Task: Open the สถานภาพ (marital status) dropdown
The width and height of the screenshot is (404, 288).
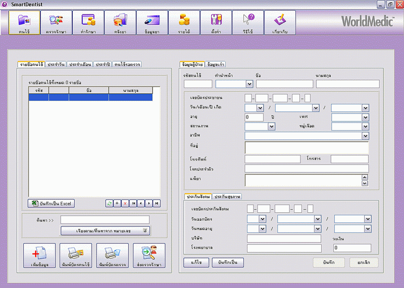Action: coord(271,127)
